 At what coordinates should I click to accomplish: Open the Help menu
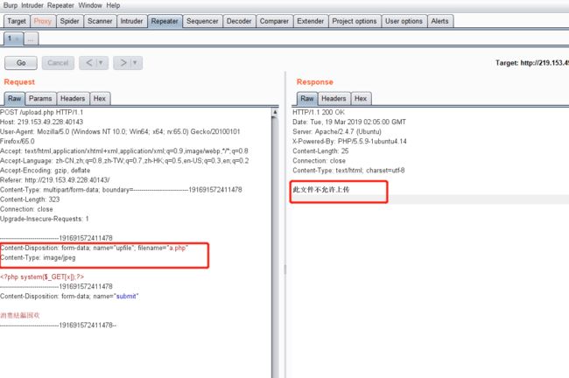pos(113,5)
